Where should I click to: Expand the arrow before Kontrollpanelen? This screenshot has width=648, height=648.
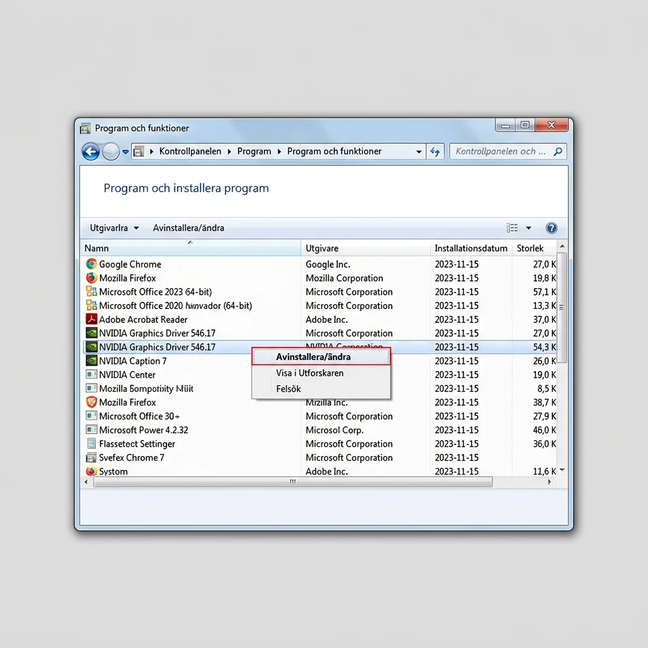152,152
